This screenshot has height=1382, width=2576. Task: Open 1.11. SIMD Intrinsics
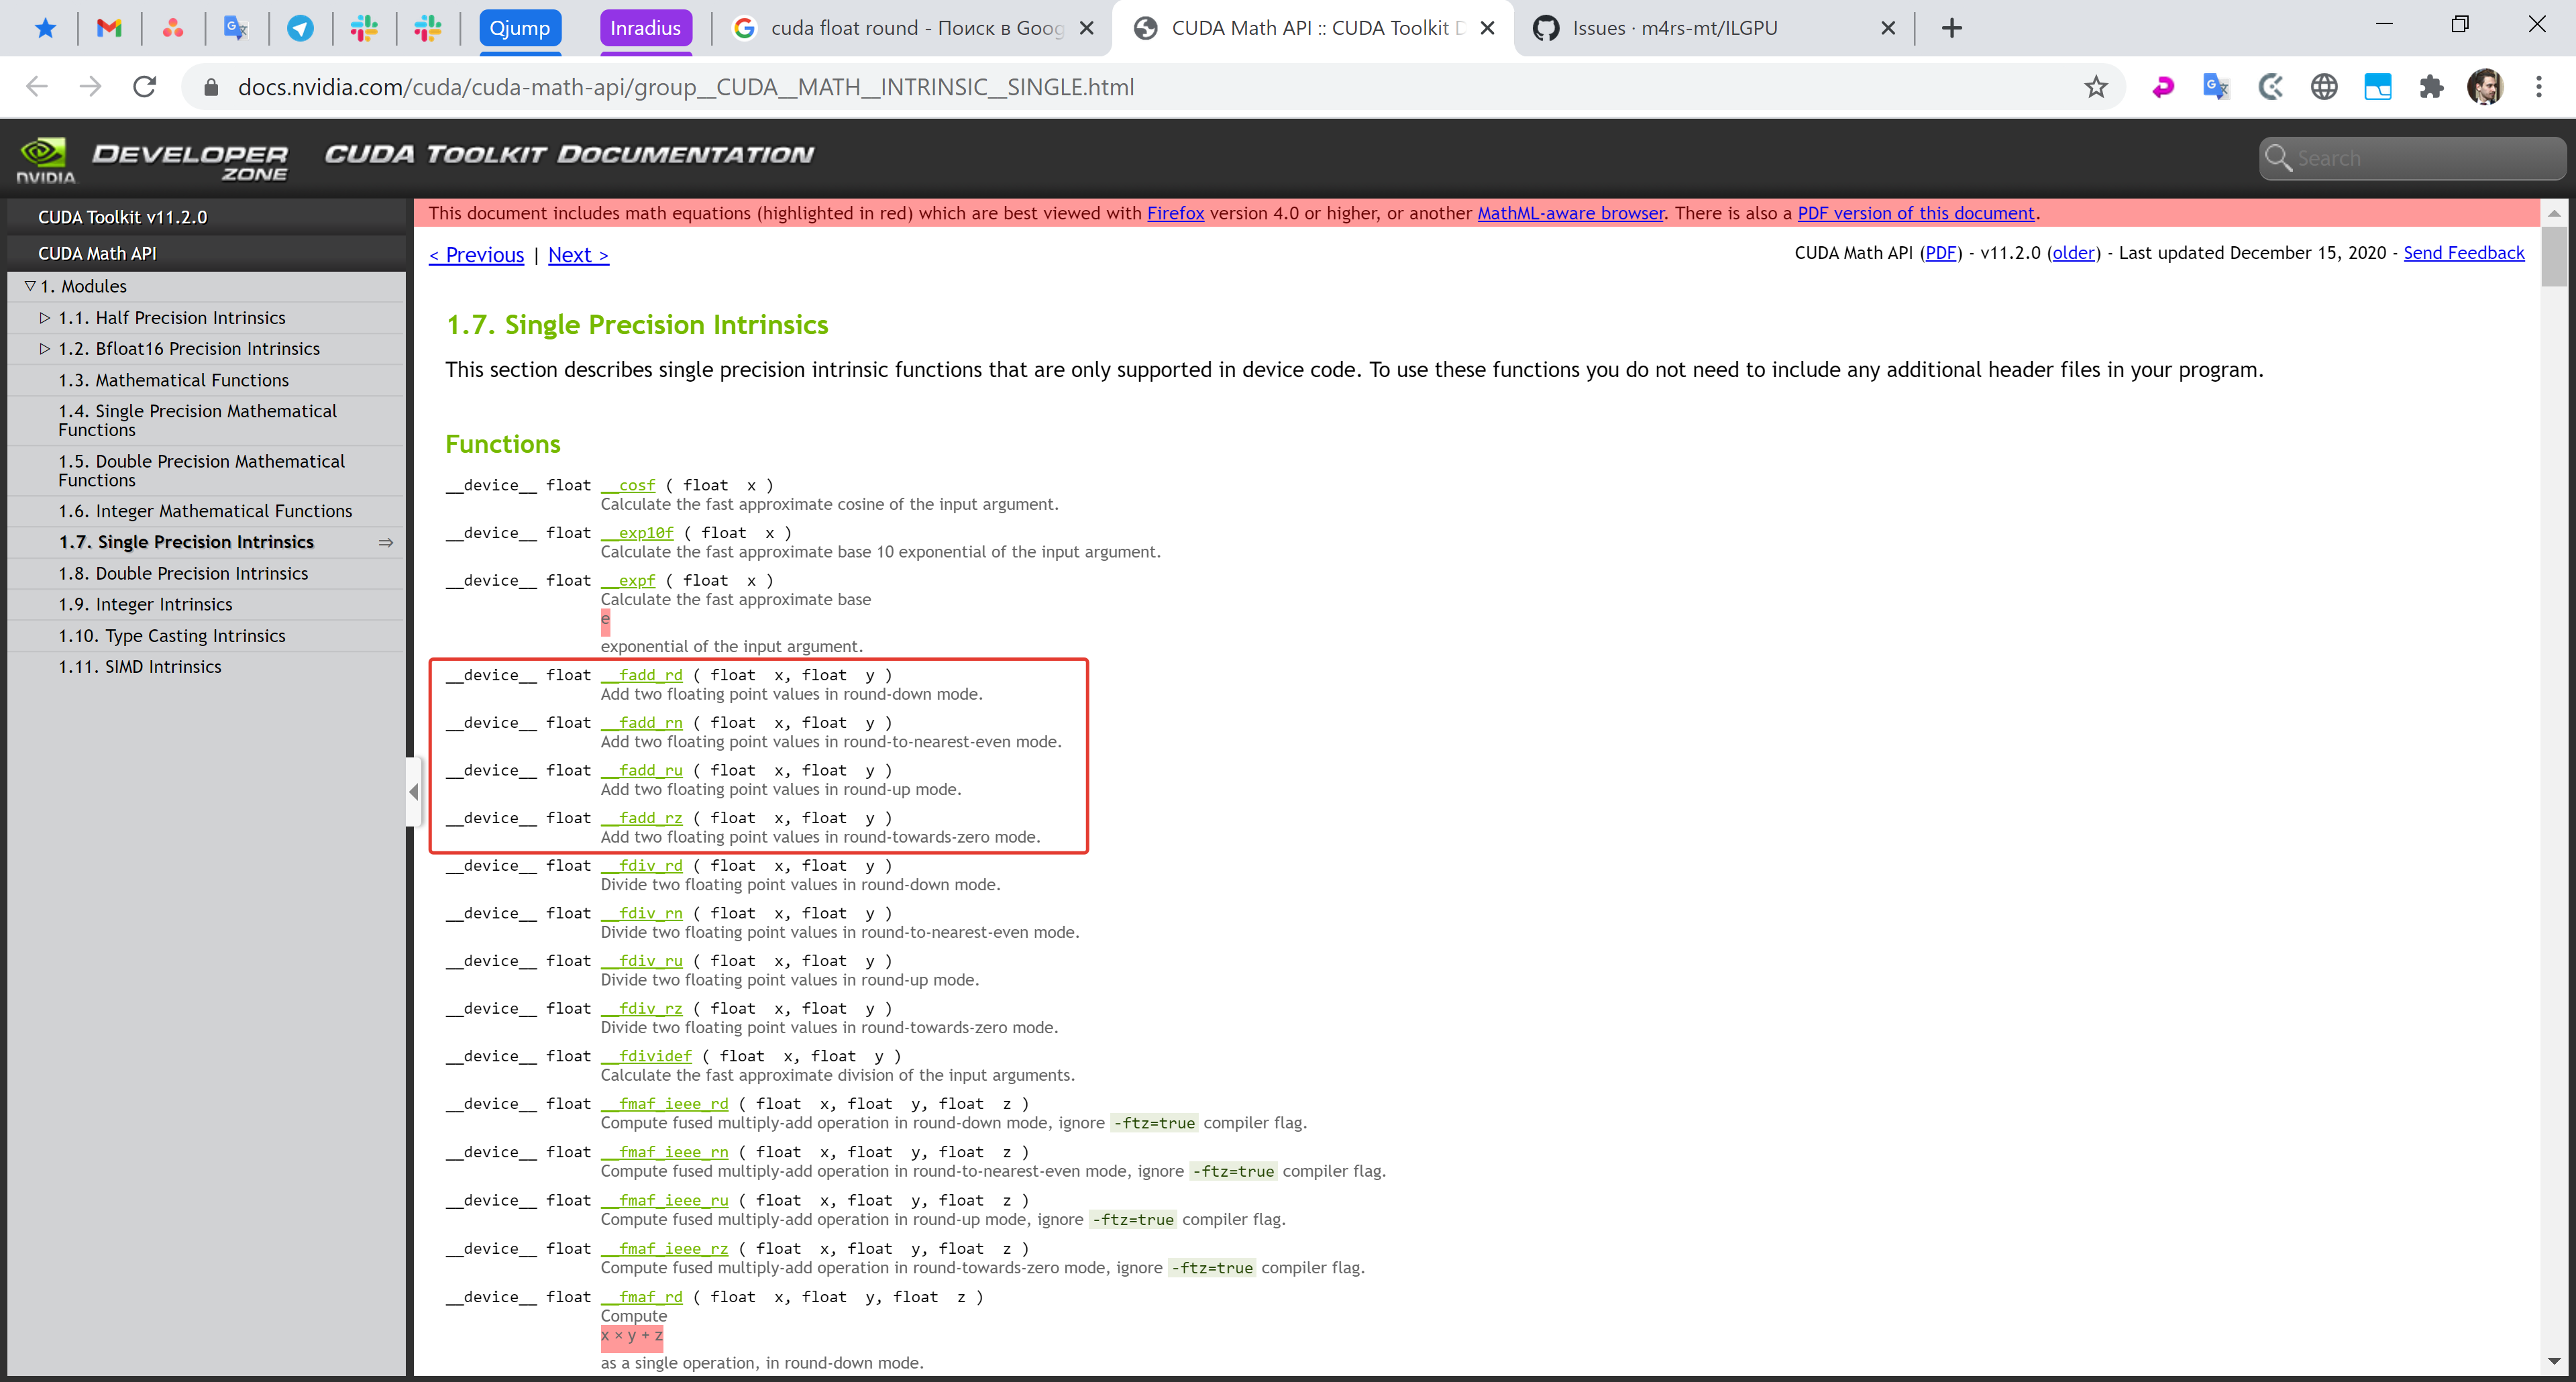tap(140, 667)
